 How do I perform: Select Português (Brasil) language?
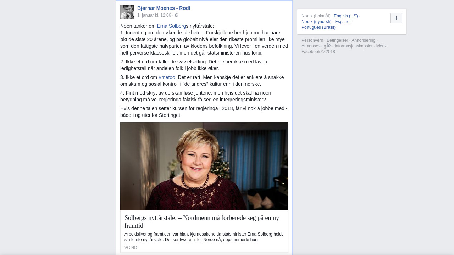(319, 27)
